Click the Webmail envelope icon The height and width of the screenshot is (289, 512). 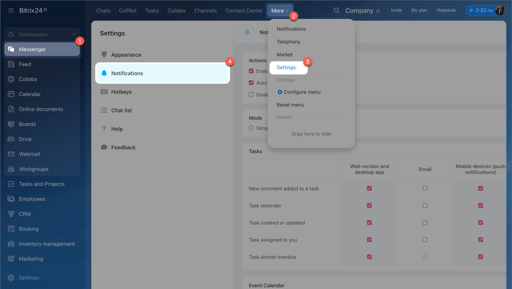click(11, 154)
